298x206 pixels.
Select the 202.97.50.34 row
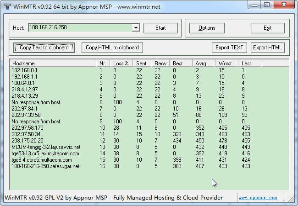coord(149,134)
